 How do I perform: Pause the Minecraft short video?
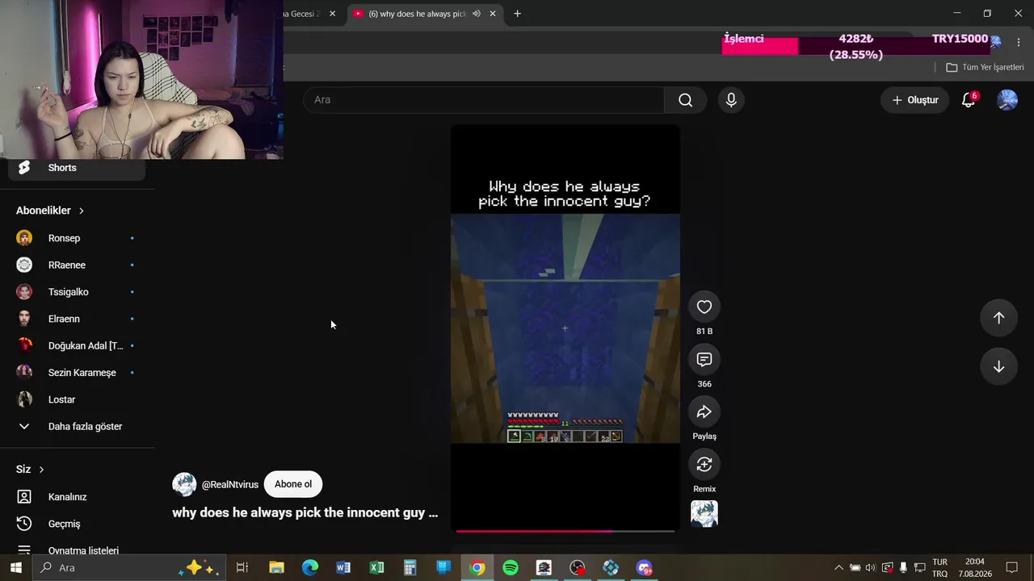click(x=565, y=328)
